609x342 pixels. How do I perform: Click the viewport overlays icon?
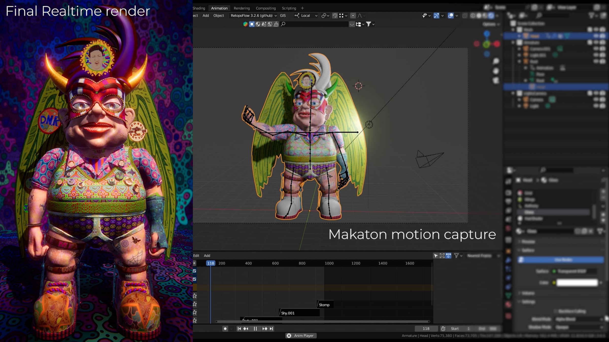(450, 16)
